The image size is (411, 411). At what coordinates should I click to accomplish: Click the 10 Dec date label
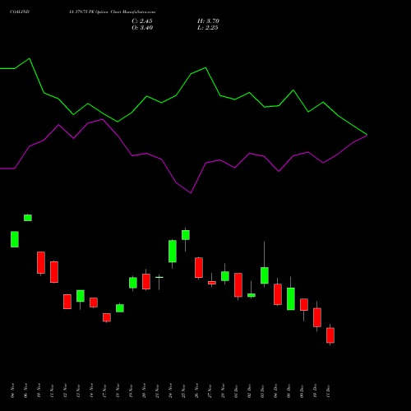pos(315,390)
